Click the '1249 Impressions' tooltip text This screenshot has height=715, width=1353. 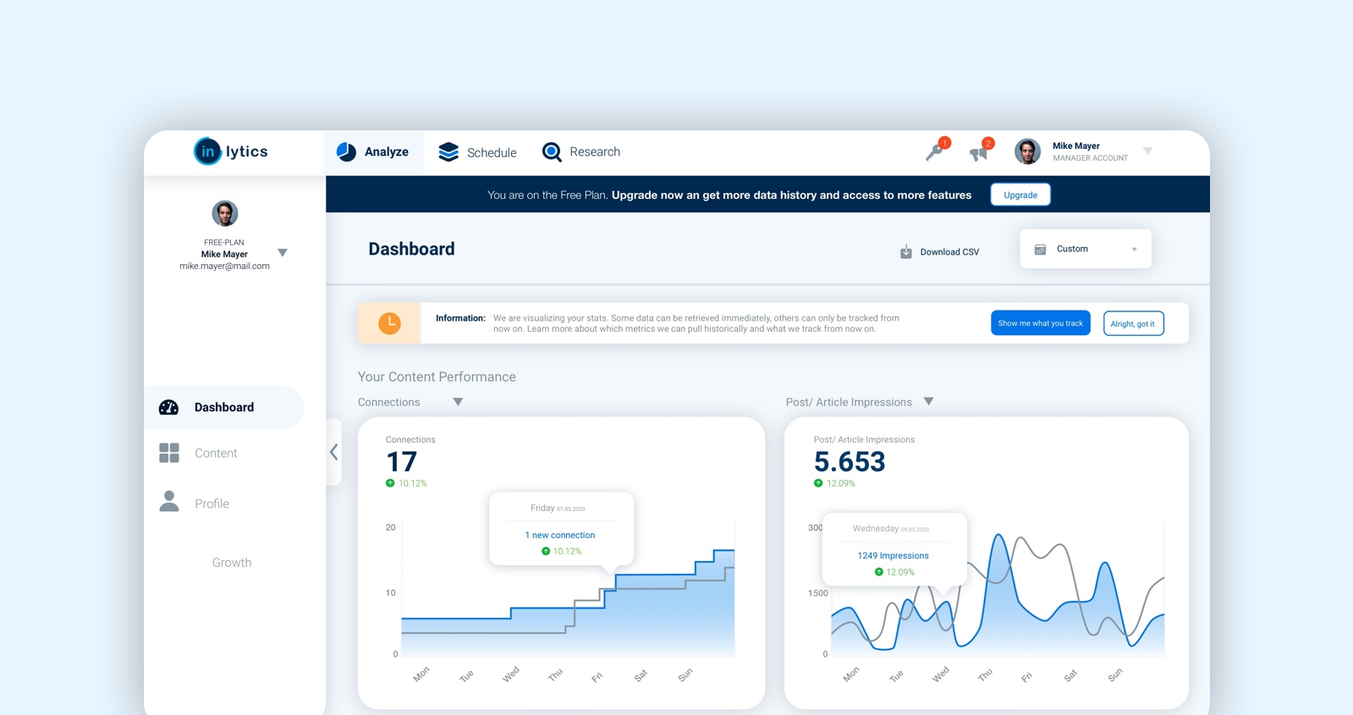click(x=893, y=555)
